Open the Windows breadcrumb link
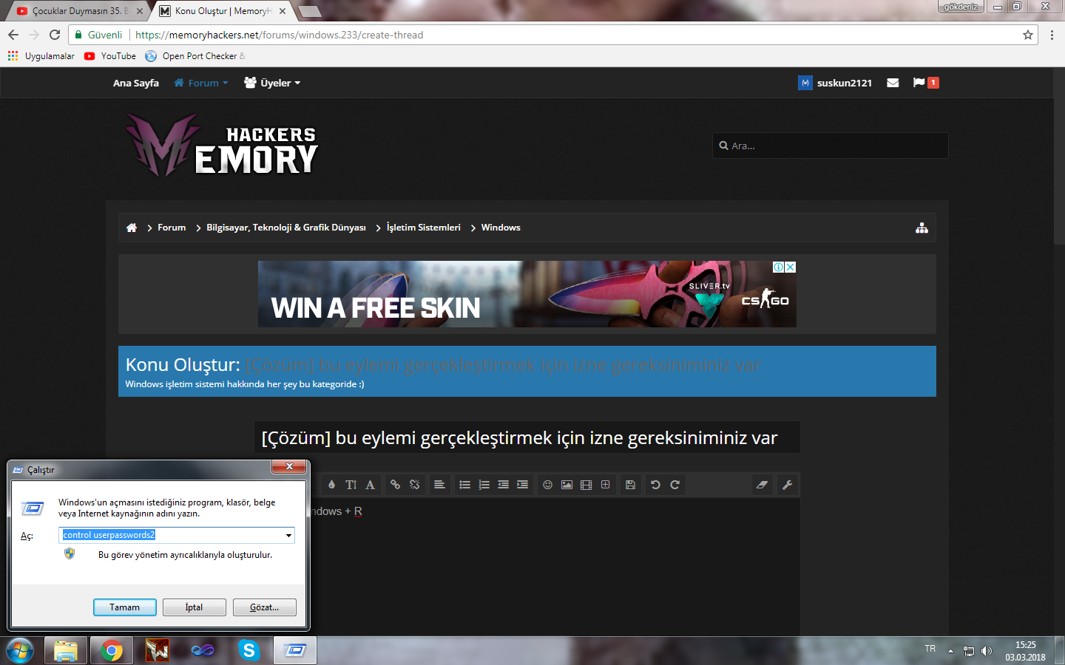 [501, 228]
